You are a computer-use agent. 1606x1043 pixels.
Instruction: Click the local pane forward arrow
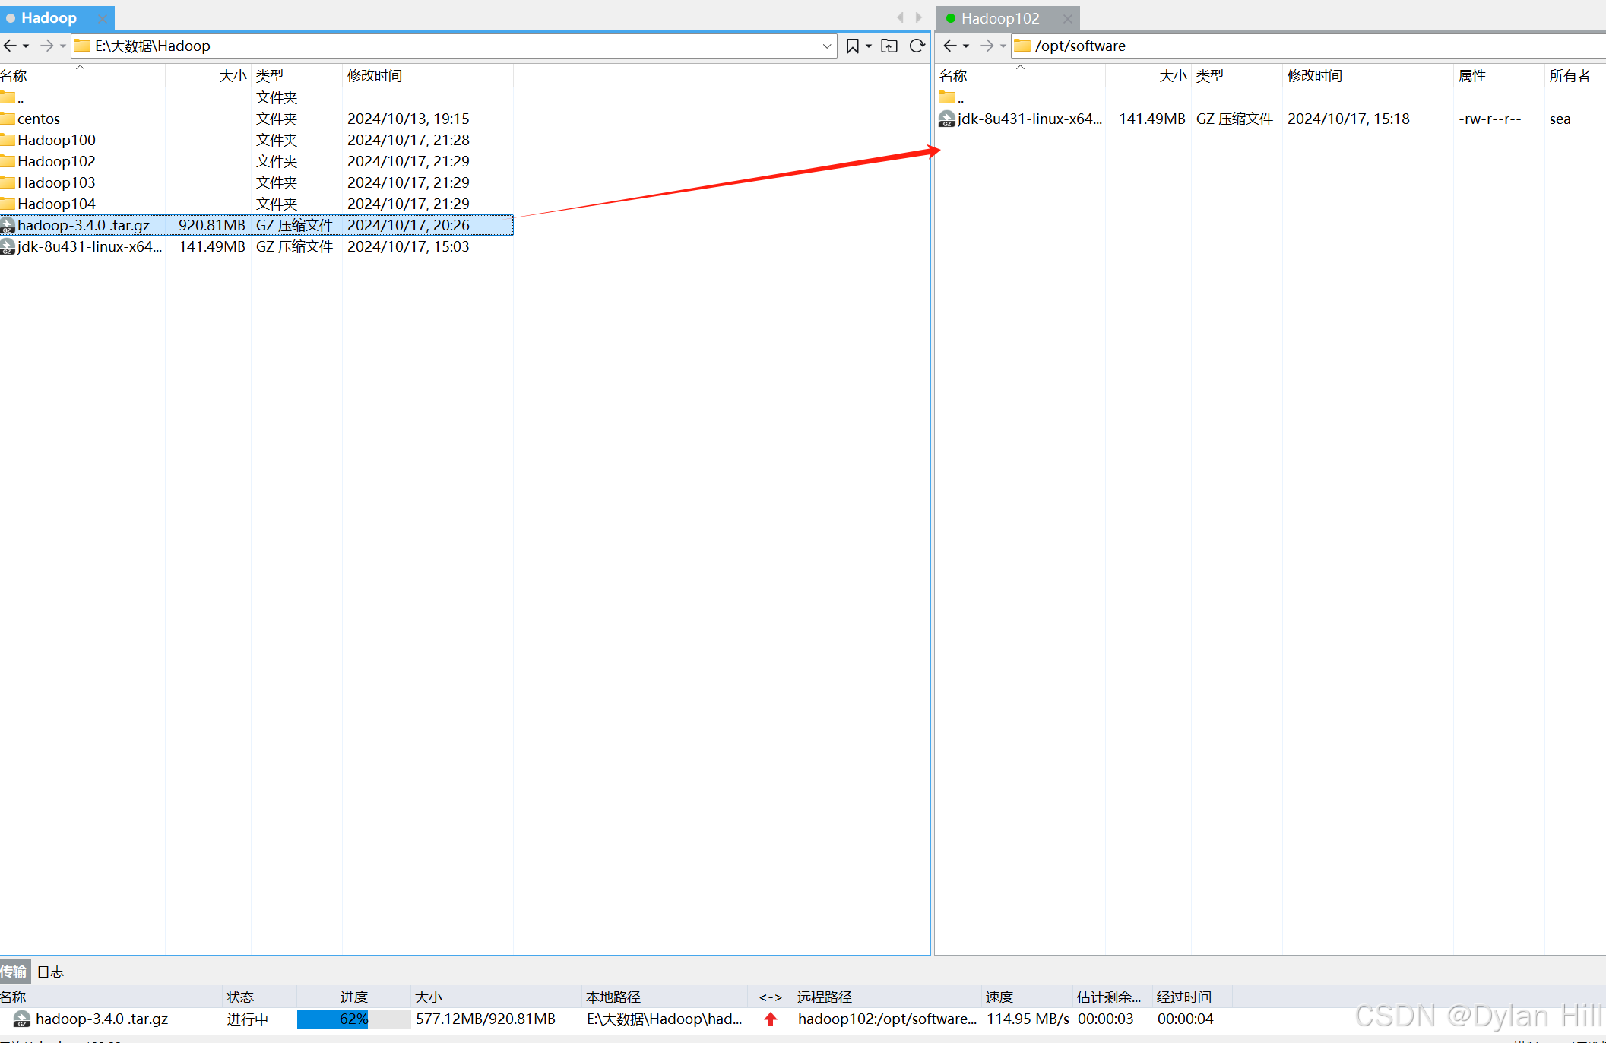(x=46, y=46)
